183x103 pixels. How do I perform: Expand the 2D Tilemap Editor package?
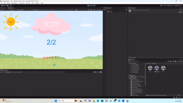pos(130,91)
